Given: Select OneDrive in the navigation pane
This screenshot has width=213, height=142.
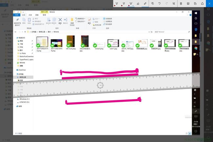Looking at the screenshot, I should click(22, 70).
